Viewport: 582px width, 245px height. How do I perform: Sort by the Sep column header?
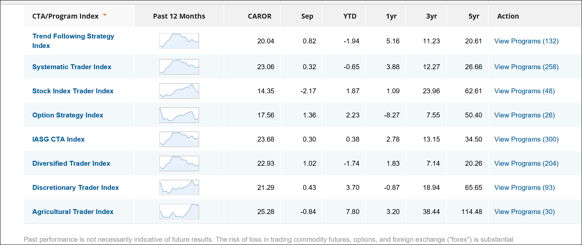coord(307,16)
